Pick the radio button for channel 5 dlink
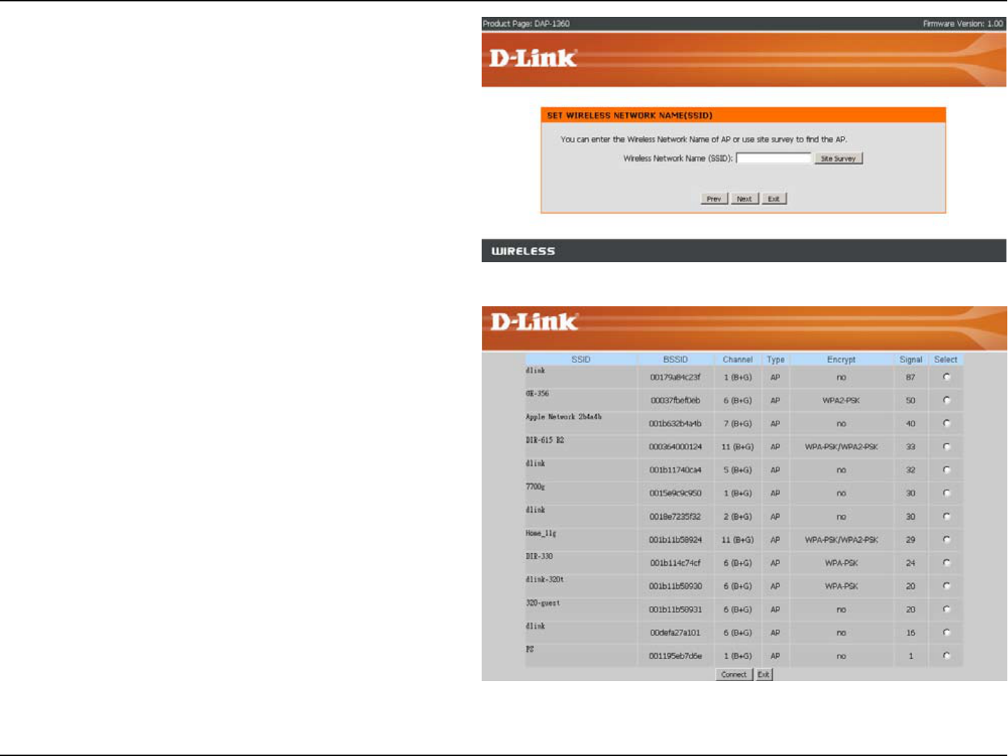This screenshot has width=1008, height=756. (946, 470)
